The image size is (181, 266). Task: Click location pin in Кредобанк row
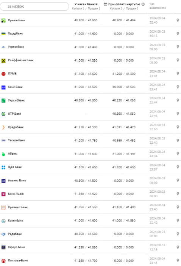(178, 127)
